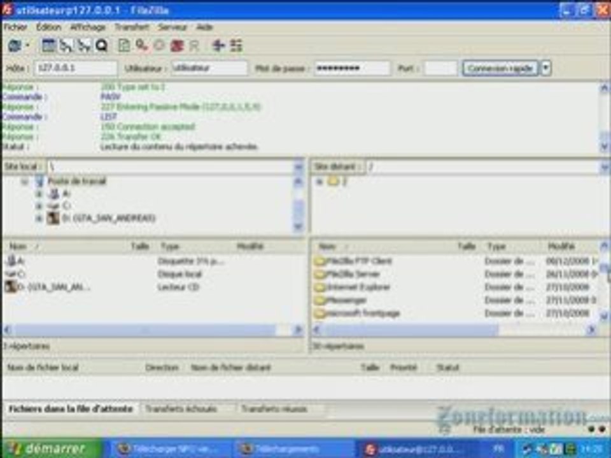Open the Site Manager dropdown arrow

(27, 46)
